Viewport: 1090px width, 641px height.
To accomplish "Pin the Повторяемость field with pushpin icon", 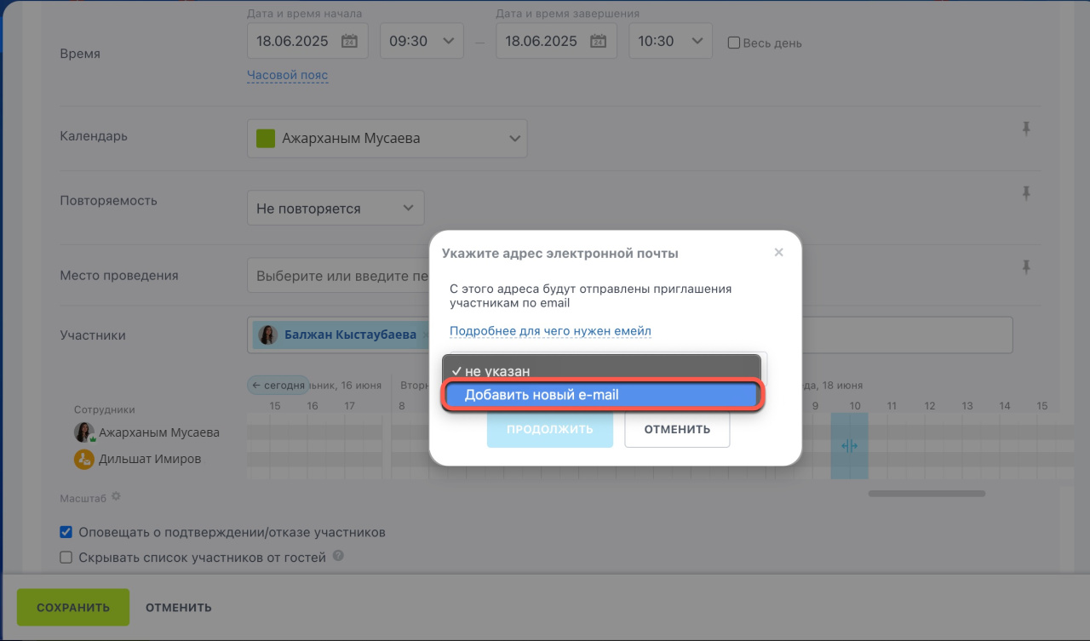I will [x=1026, y=192].
